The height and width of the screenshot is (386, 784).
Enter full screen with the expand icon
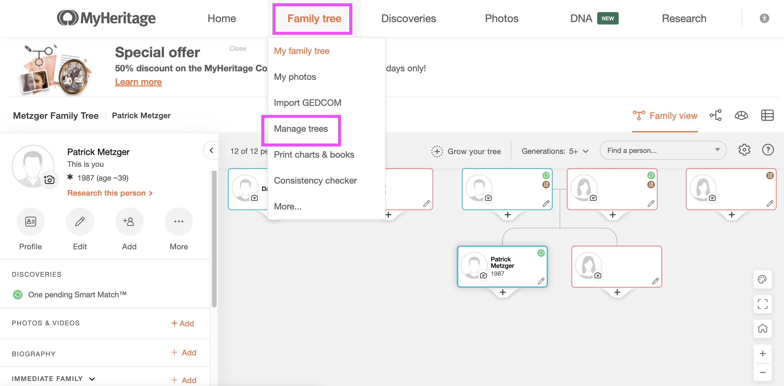pos(762,304)
